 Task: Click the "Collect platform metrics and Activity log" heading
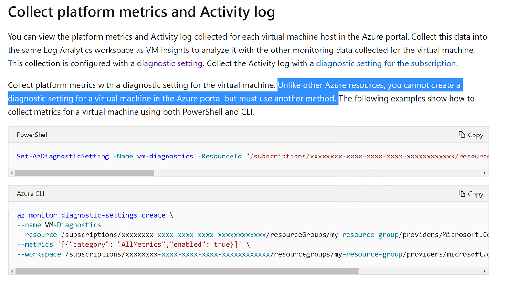(x=141, y=12)
